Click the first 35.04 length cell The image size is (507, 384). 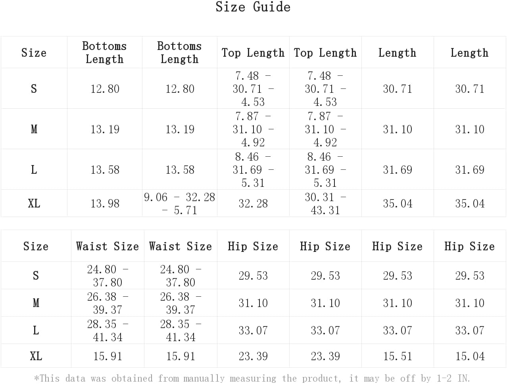(x=398, y=204)
